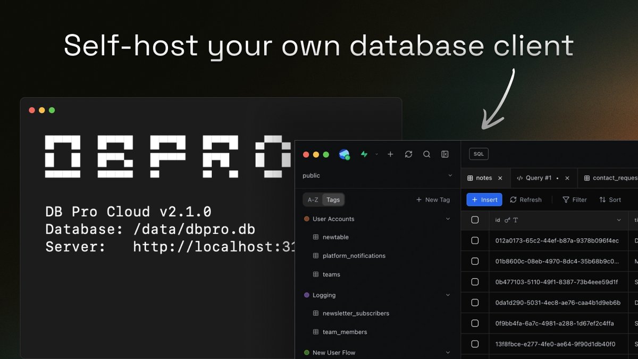
Task: Collapse the New User Flow group
Action: click(448, 353)
